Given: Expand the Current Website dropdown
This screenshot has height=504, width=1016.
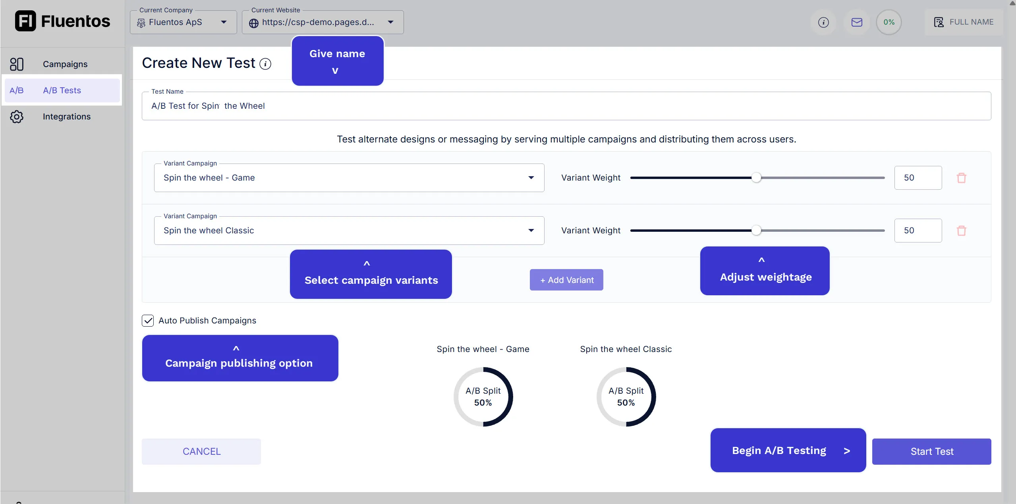Looking at the screenshot, I should 391,22.
